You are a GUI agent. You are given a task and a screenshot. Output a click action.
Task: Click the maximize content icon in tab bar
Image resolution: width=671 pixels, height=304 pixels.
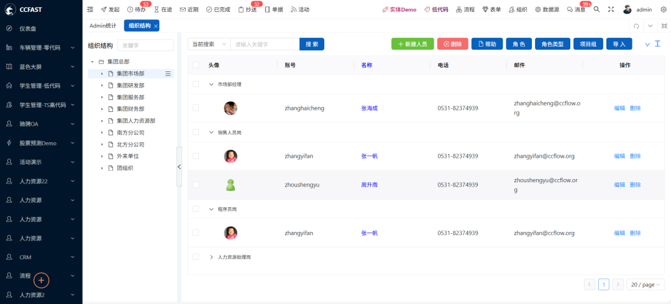tap(664, 26)
